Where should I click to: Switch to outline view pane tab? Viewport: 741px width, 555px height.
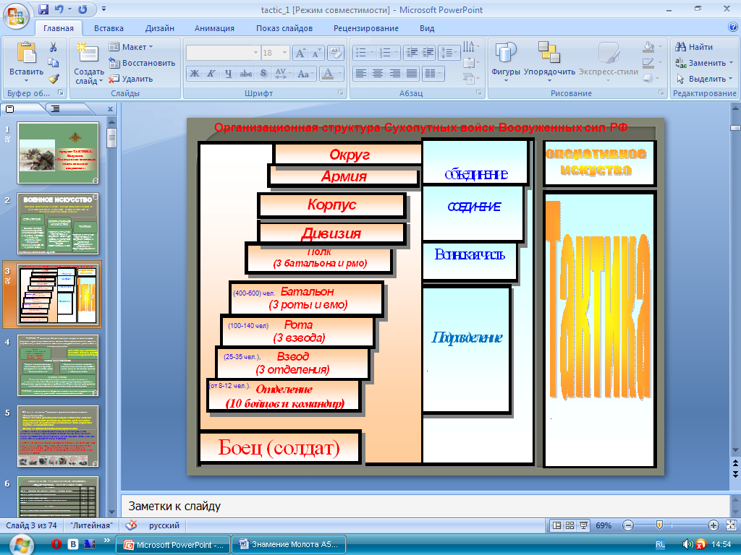pyautogui.click(x=55, y=109)
